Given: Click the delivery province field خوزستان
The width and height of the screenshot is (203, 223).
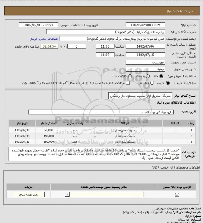Looking at the screenshot, I should coord(145,62).
